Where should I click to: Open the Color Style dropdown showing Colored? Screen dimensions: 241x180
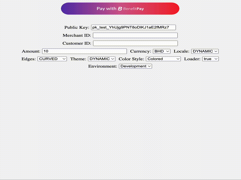click(163, 59)
